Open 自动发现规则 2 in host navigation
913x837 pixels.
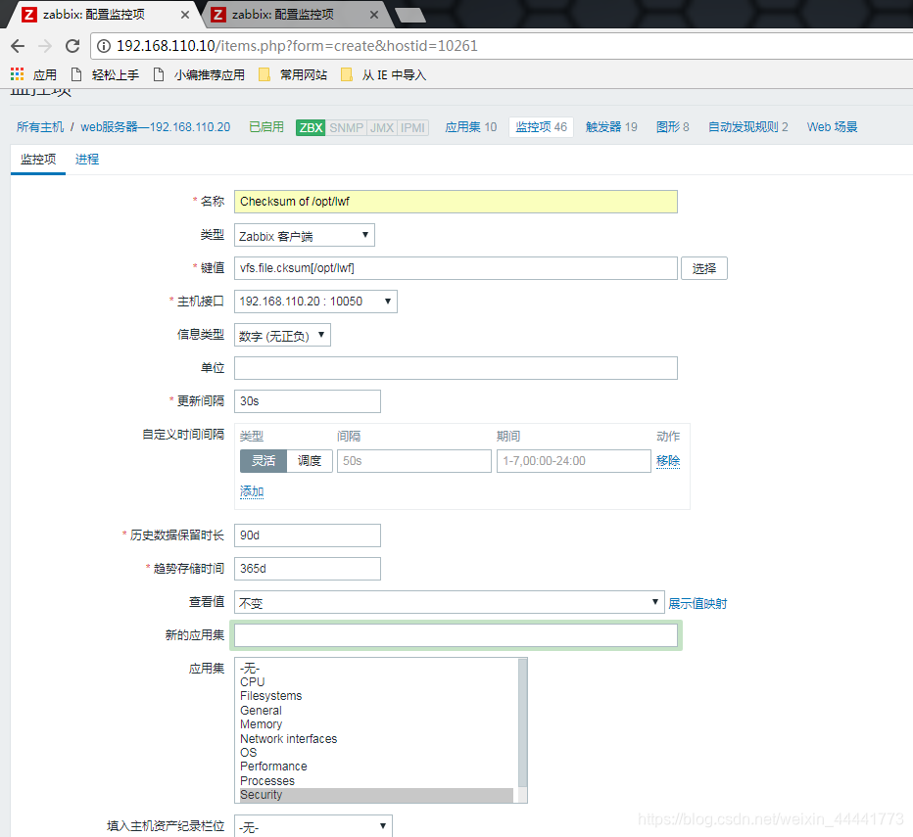(x=748, y=127)
